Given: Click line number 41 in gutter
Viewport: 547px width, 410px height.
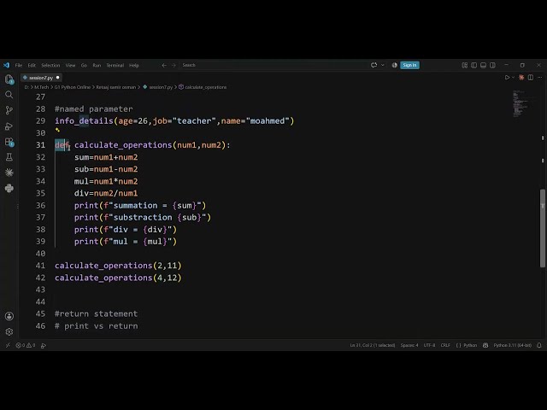Looking at the screenshot, I should [x=40, y=266].
